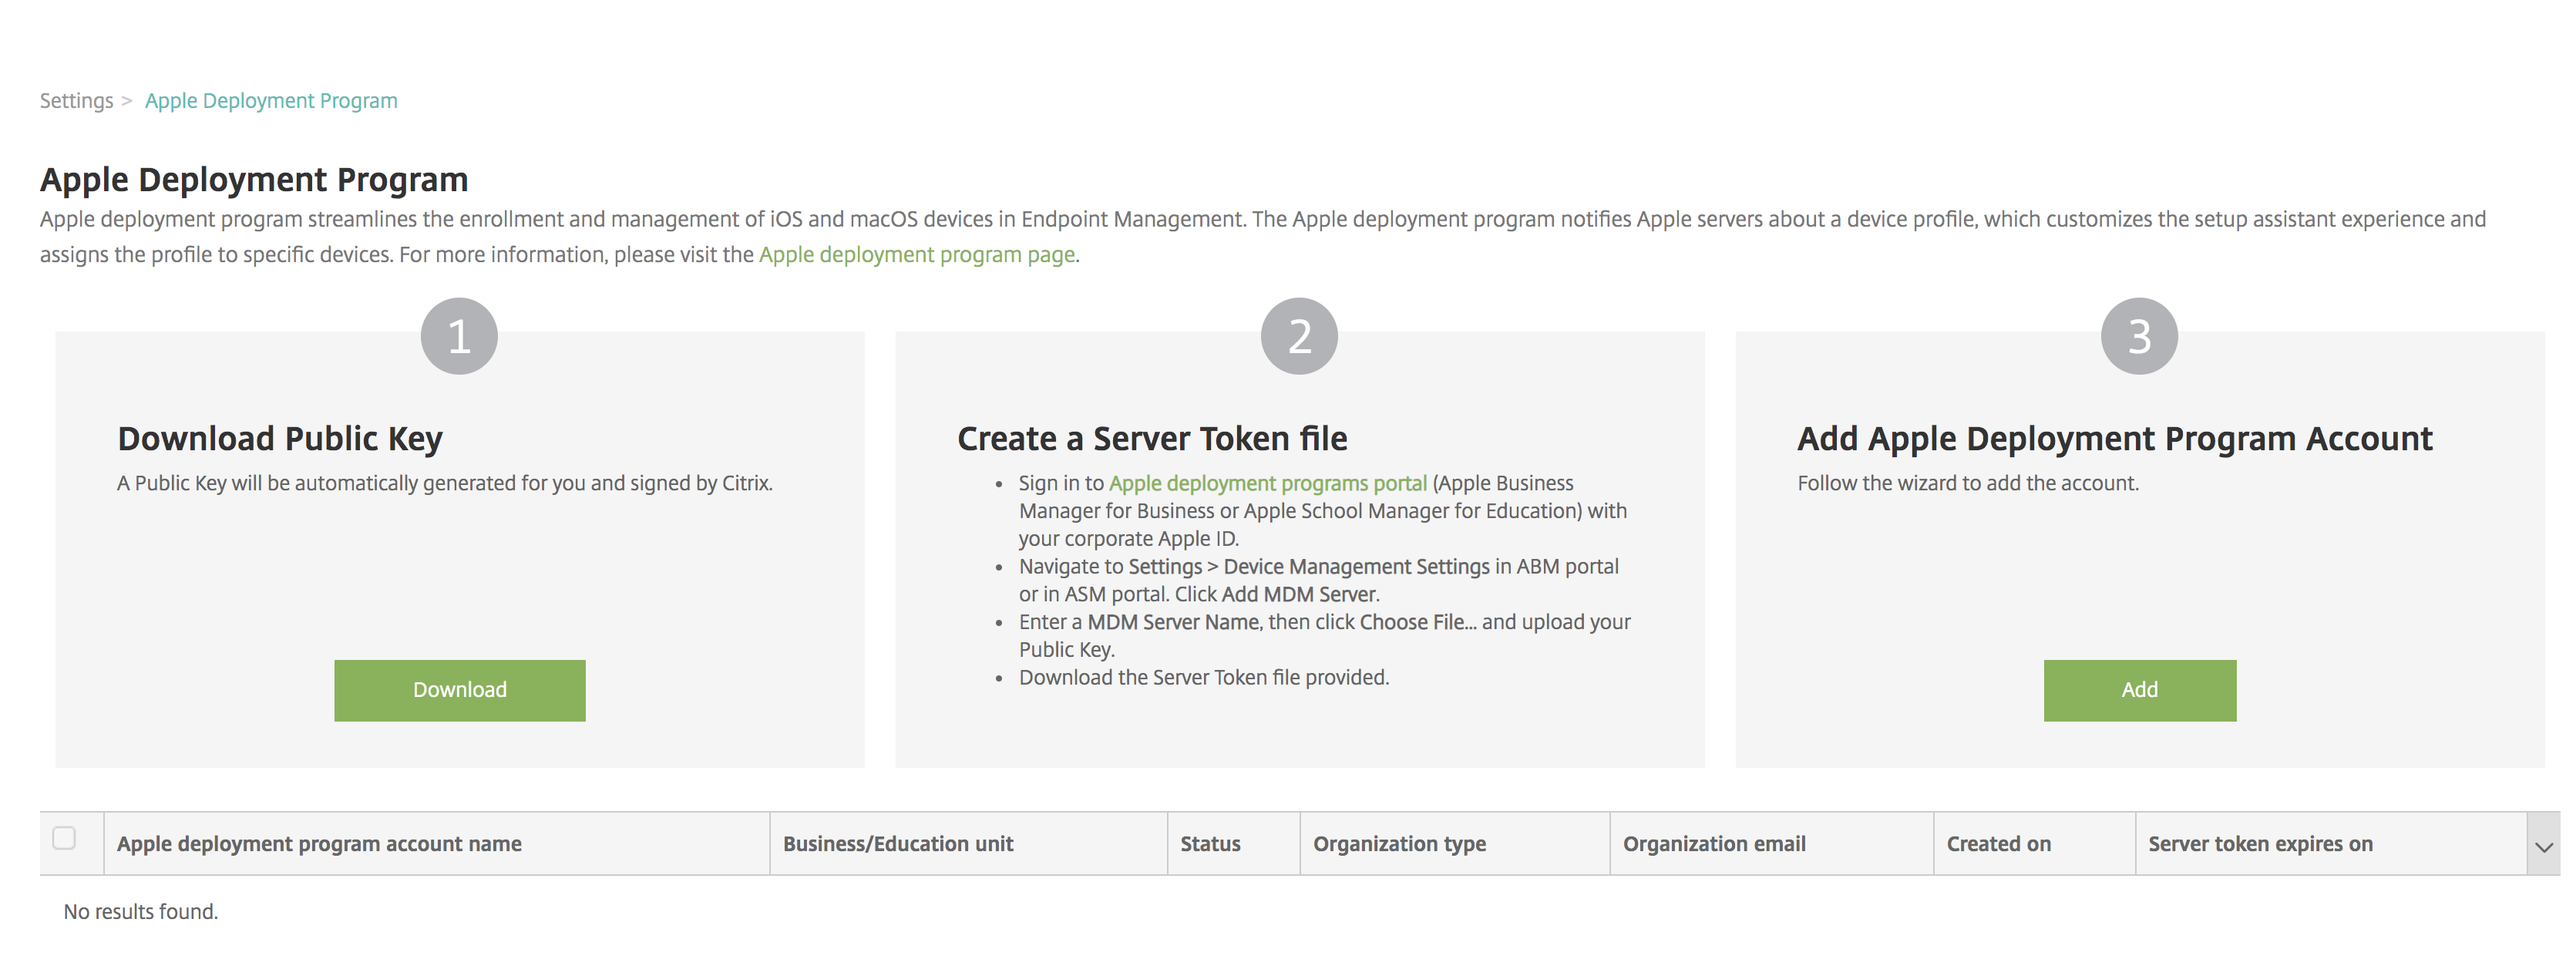The height and width of the screenshot is (956, 2576).
Task: Go to Settings in the breadcrumb
Action: (76, 101)
